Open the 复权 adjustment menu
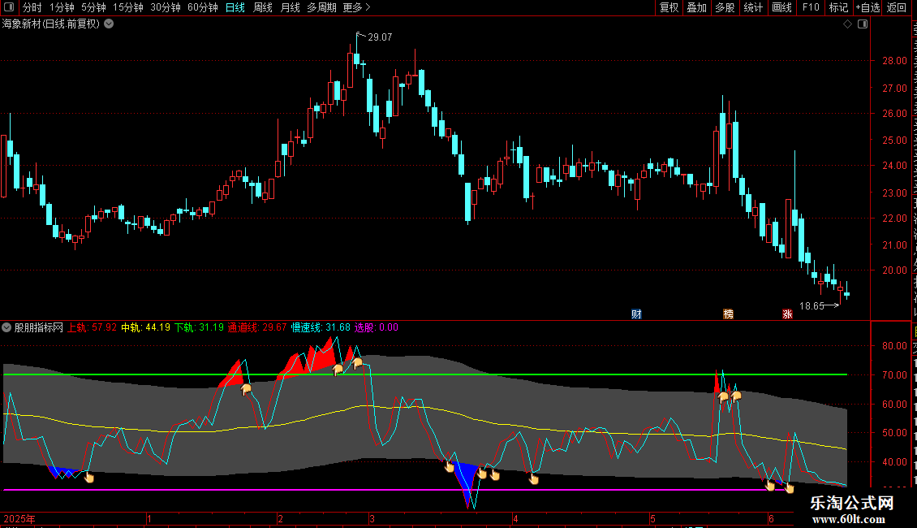Screen dimensions: 917x528 click(x=669, y=7)
